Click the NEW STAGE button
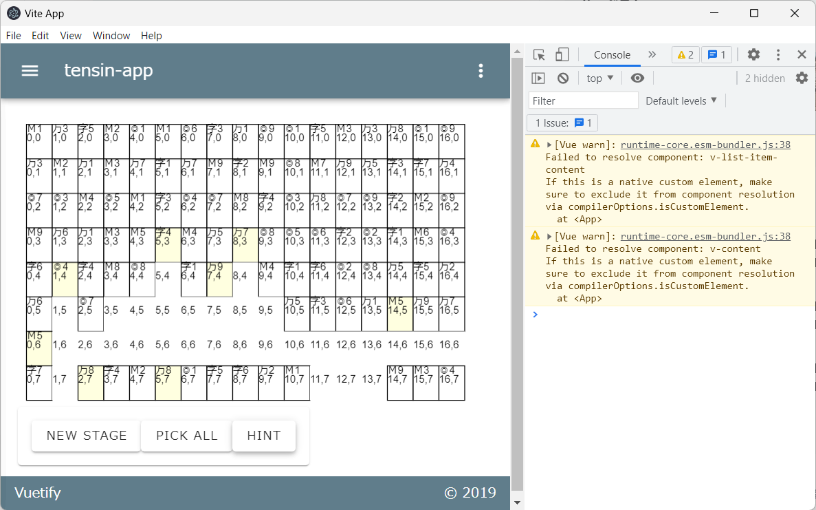816x510 pixels. pyautogui.click(x=87, y=436)
